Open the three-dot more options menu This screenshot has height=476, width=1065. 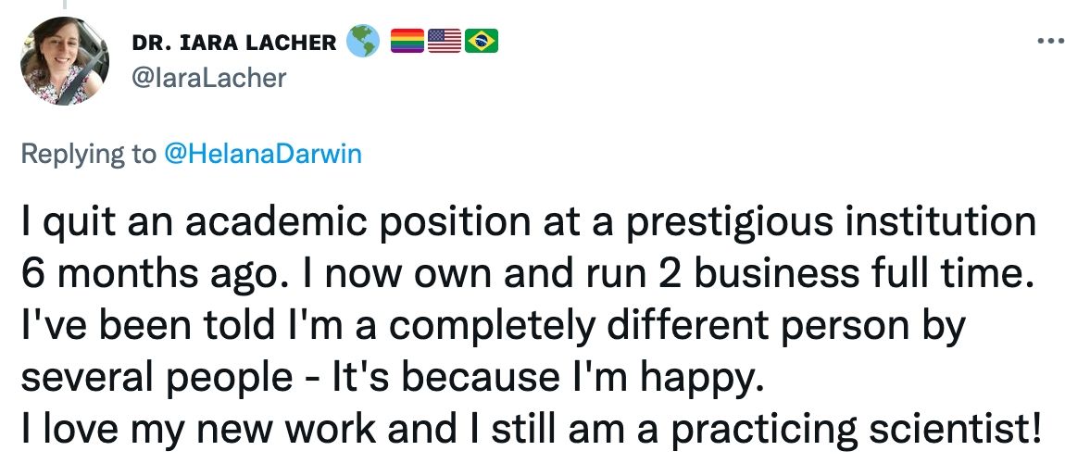(1049, 42)
